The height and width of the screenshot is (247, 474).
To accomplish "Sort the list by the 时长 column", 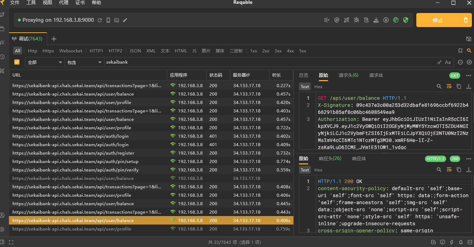I will click(x=282, y=75).
